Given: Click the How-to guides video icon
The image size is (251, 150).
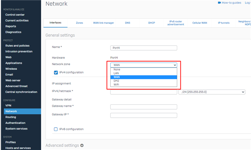Looking at the screenshot, I should tap(219, 3).
